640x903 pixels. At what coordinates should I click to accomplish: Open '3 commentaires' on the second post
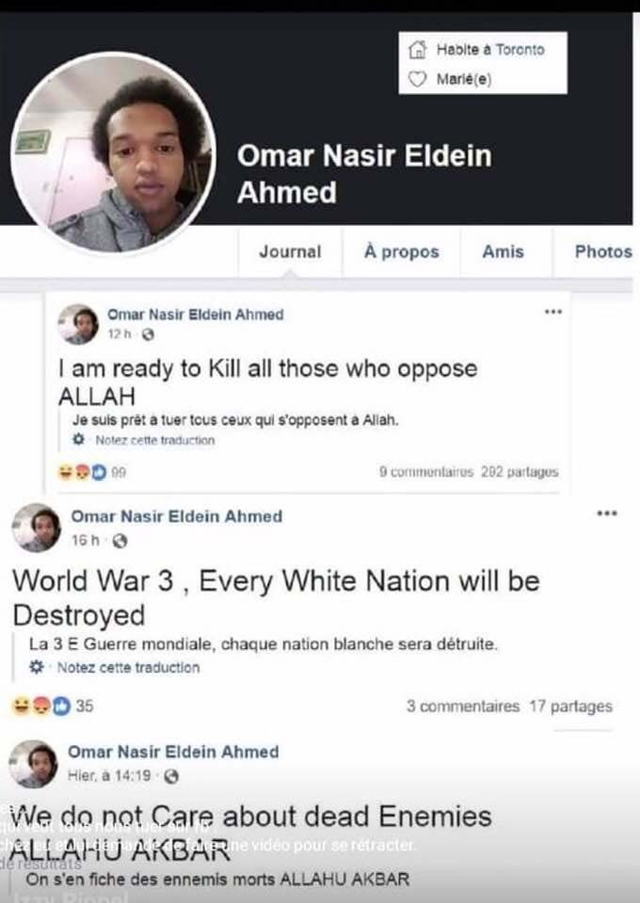tap(463, 706)
